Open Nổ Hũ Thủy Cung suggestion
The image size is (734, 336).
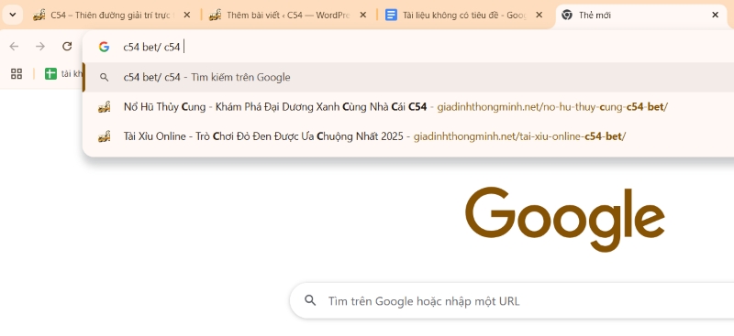coord(408,107)
